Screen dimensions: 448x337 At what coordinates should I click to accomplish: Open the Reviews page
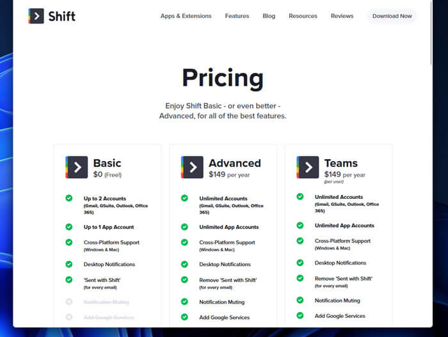click(x=342, y=16)
